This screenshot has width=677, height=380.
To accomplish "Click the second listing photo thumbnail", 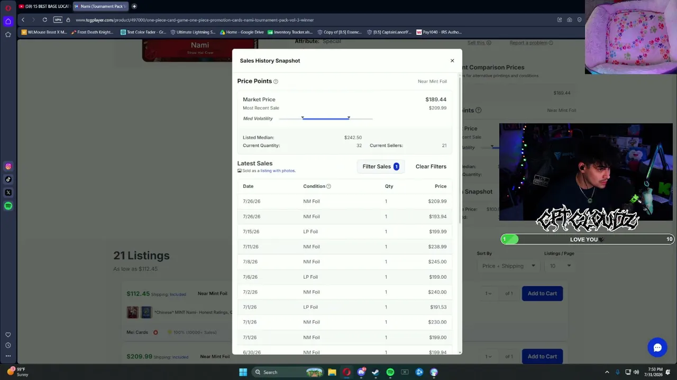I will [146, 312].
